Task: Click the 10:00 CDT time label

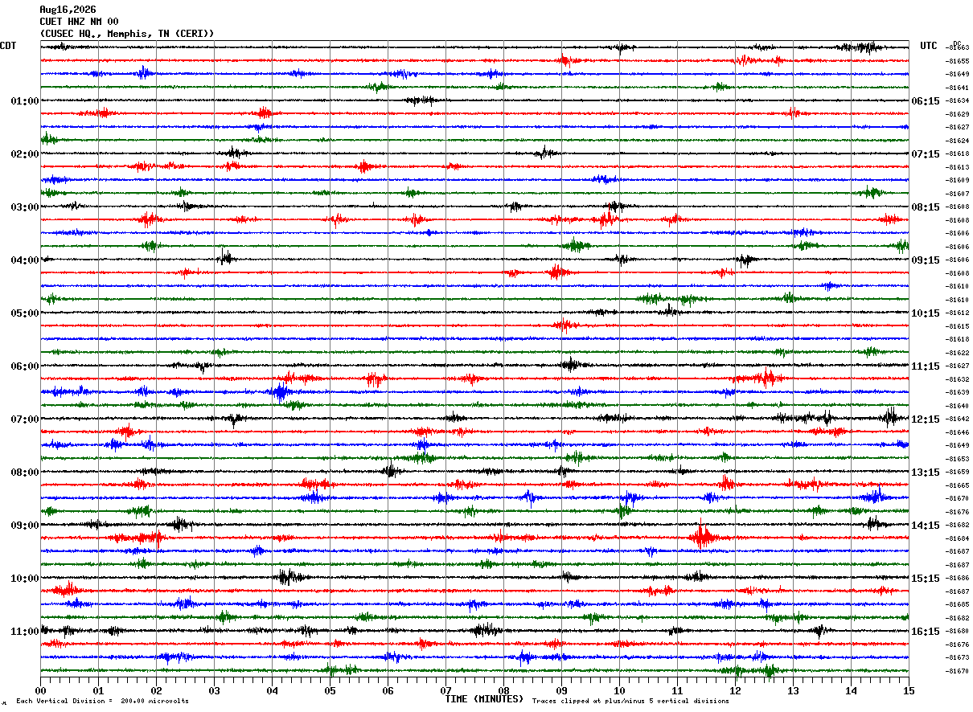Action: tap(25, 579)
